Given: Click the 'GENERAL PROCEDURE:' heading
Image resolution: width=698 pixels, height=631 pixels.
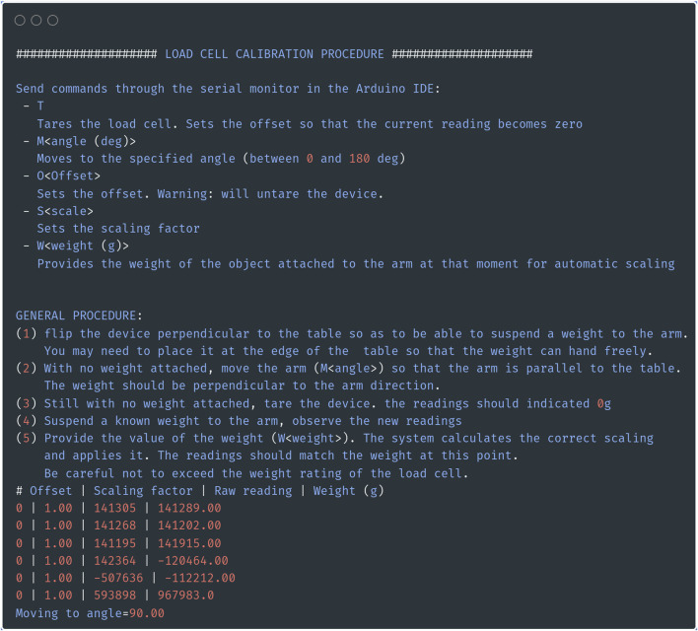Looking at the screenshot, I should 79,315.
